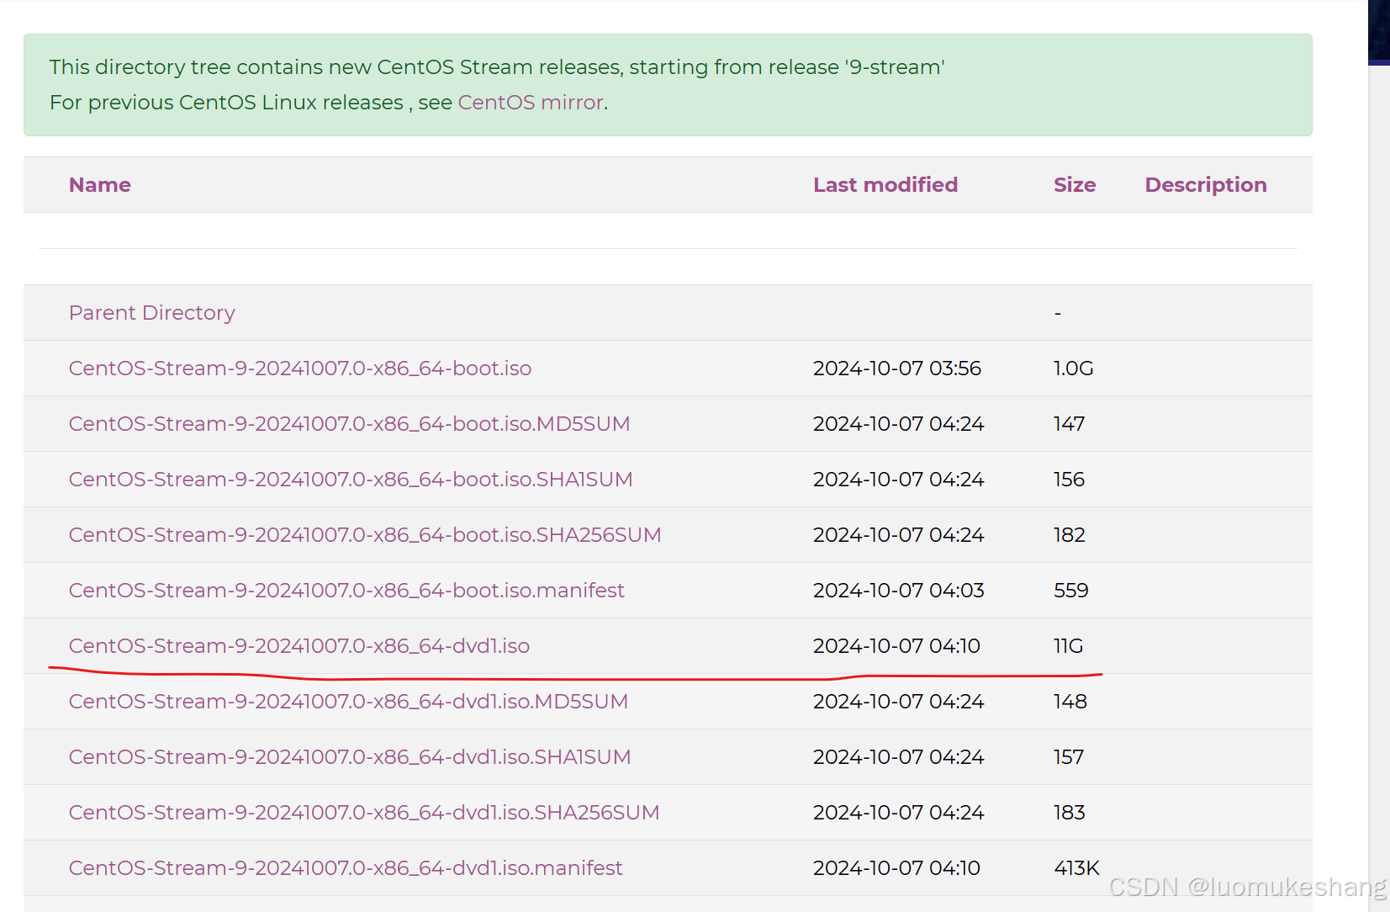Select size 157 of dvd1.iso.SHA1SUM
Image resolution: width=1390 pixels, height=912 pixels.
(1069, 757)
